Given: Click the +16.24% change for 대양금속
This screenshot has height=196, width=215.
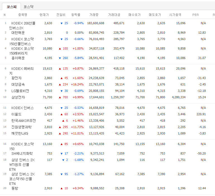Looking at the screenshot, I should [77, 84].
